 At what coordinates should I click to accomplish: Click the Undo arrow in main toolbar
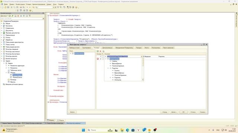[x=27, y=7]
